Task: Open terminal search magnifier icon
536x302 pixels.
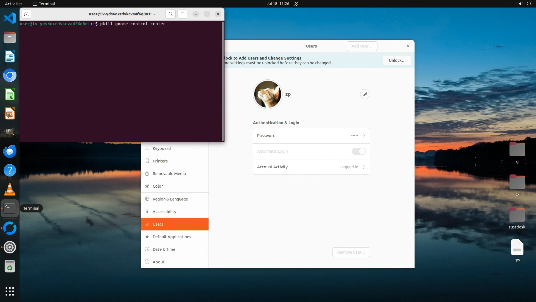Action: coord(171,14)
